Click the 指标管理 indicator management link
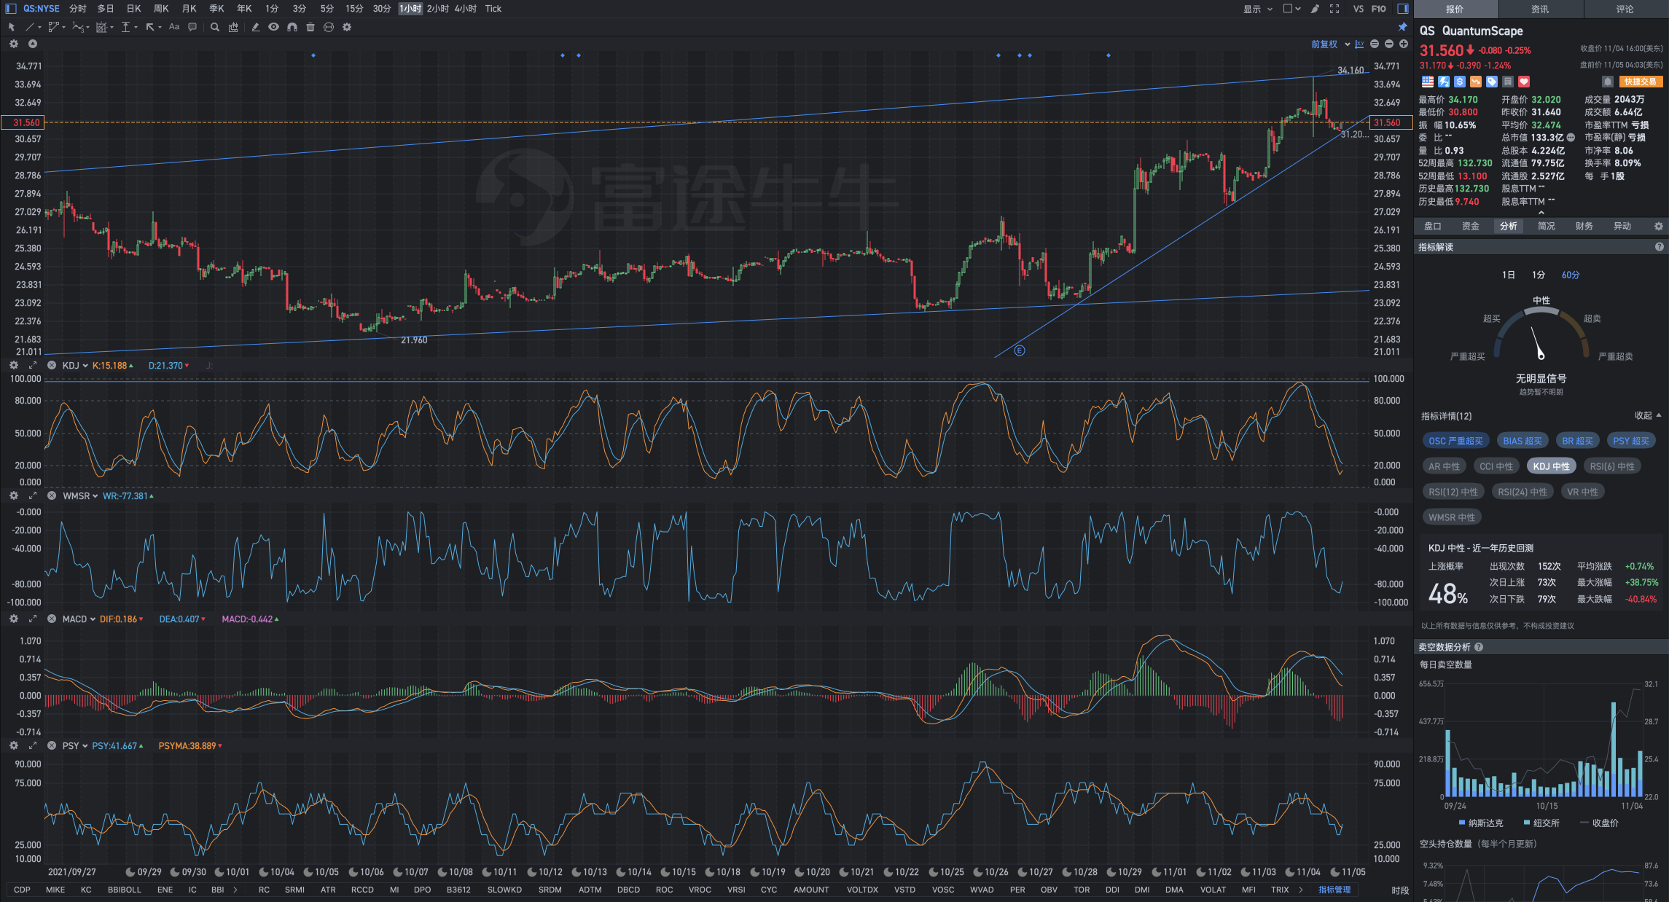1669x902 pixels. (1334, 890)
